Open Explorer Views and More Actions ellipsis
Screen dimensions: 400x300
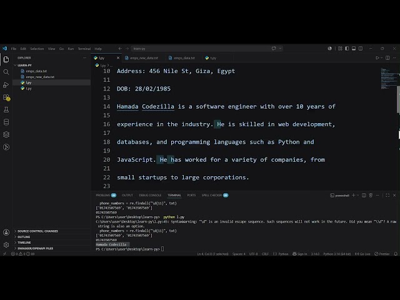84,58
